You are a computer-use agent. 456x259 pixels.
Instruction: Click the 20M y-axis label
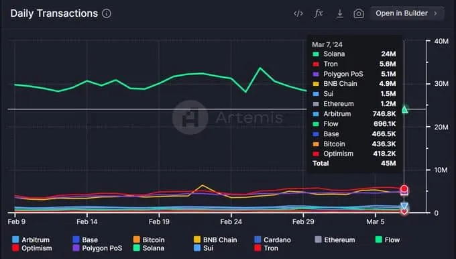[441, 127]
